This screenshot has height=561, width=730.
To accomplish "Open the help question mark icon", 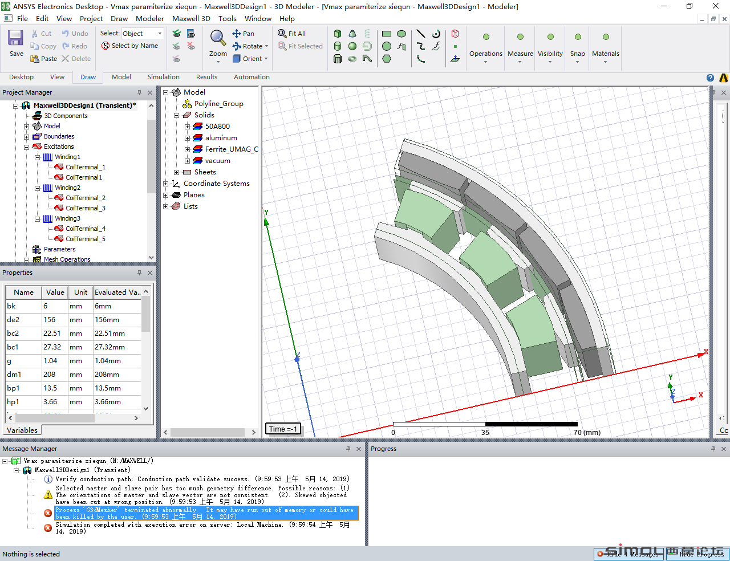I will [x=710, y=78].
